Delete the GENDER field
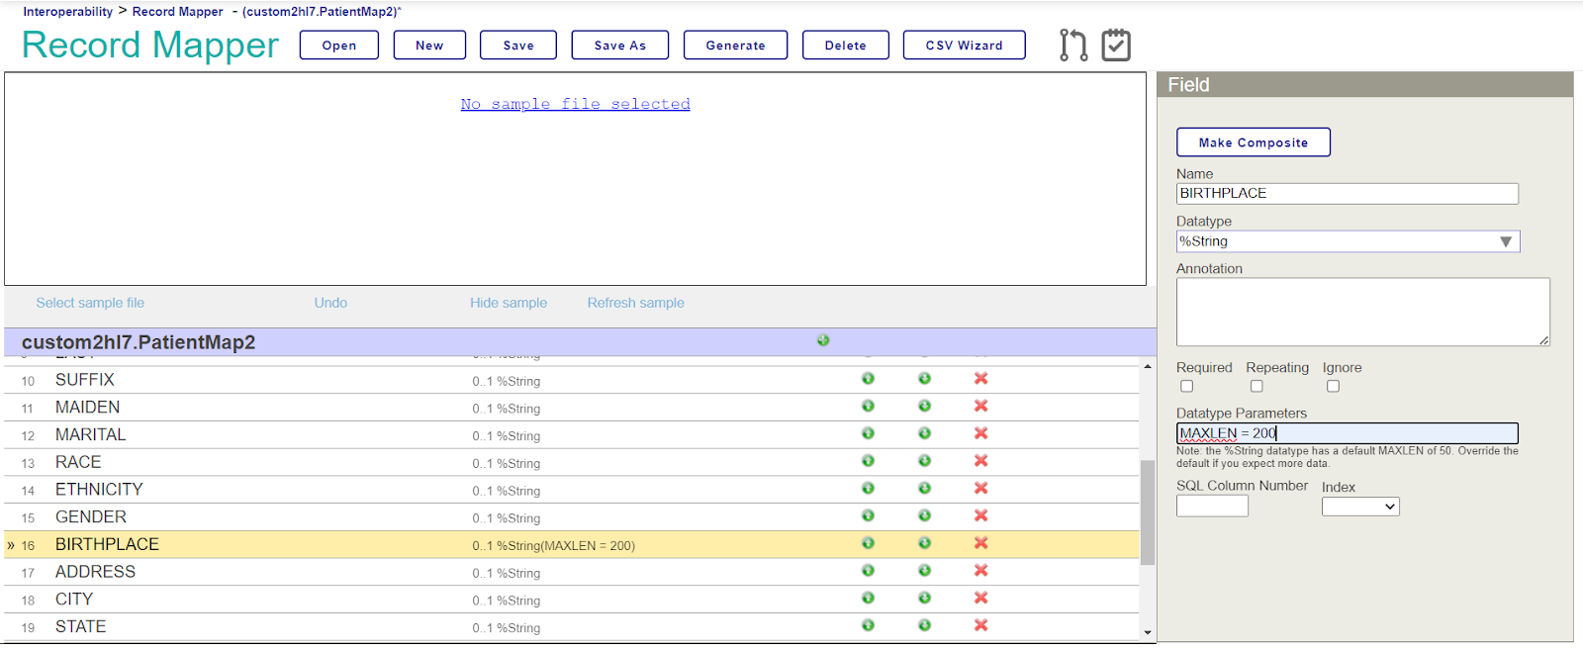This screenshot has height=649, width=1583. pyautogui.click(x=980, y=515)
